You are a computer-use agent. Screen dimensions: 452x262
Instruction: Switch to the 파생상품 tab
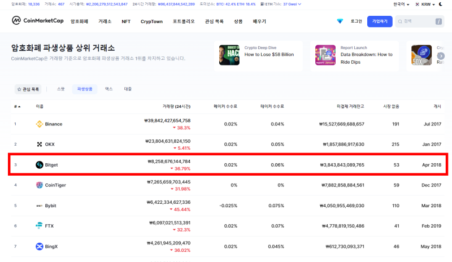[x=85, y=89]
